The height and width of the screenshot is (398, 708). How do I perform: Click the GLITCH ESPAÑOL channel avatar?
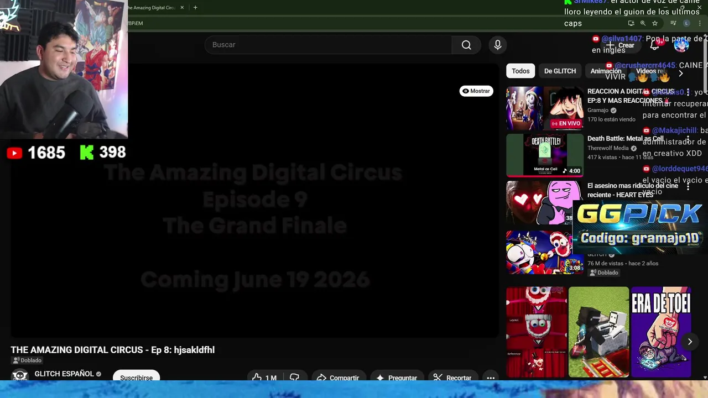[20, 376]
